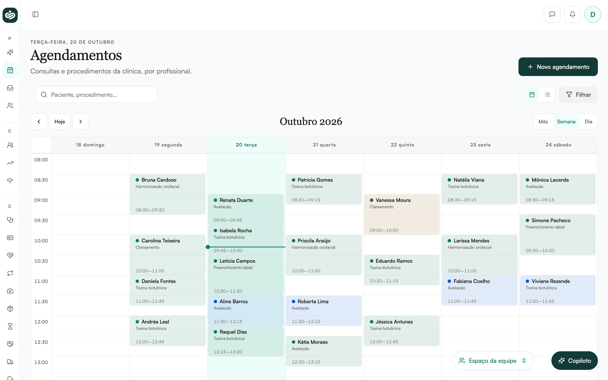608x380 pixels.
Task: Go to previous week arrow
Action: (39, 122)
